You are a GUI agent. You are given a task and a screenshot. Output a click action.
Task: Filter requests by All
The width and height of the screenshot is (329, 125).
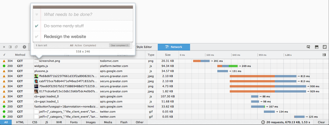pos(6,122)
